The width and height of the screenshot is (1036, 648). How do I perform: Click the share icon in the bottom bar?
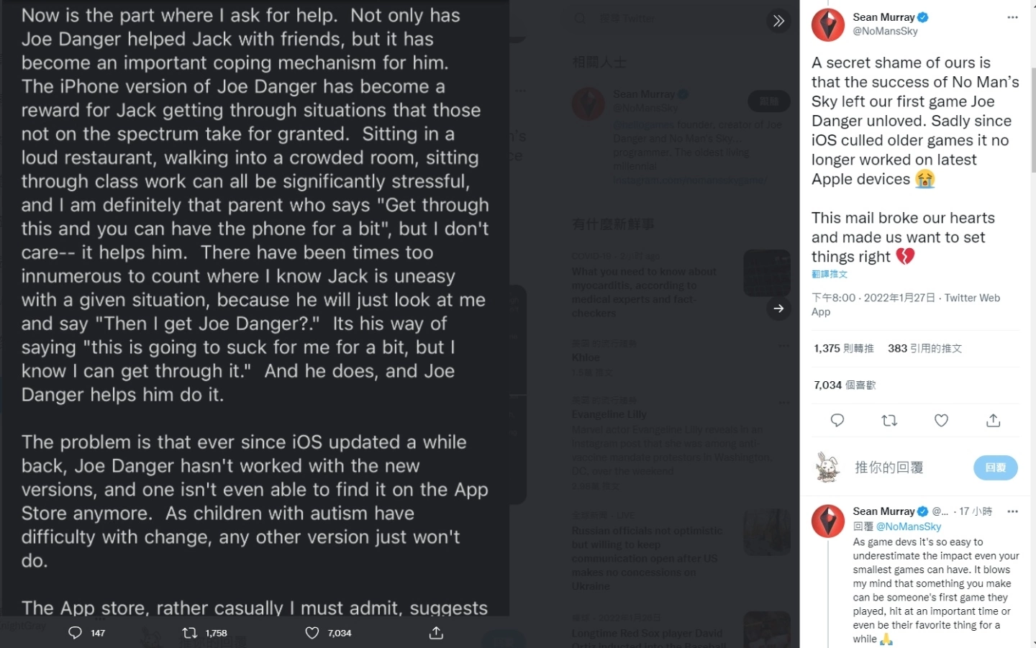[436, 633]
